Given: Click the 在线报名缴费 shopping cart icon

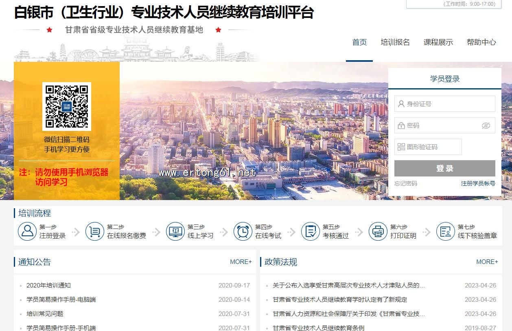Looking at the screenshot, I should pyautogui.click(x=95, y=231).
